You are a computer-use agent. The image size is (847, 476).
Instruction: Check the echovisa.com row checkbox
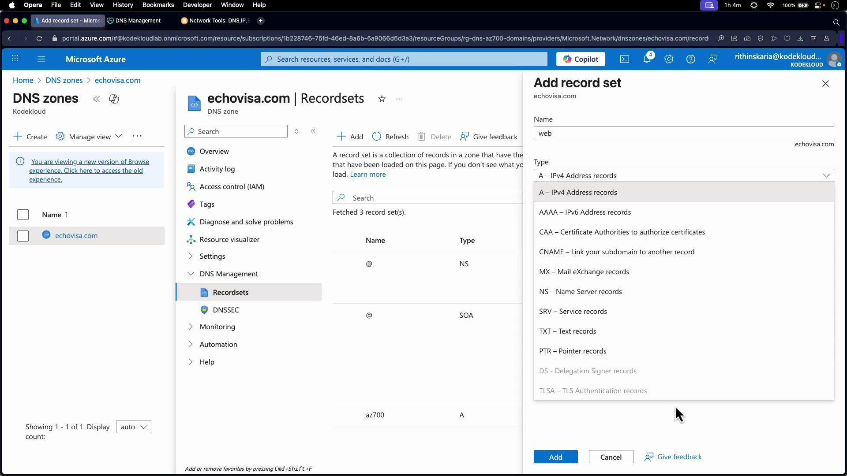tap(23, 236)
